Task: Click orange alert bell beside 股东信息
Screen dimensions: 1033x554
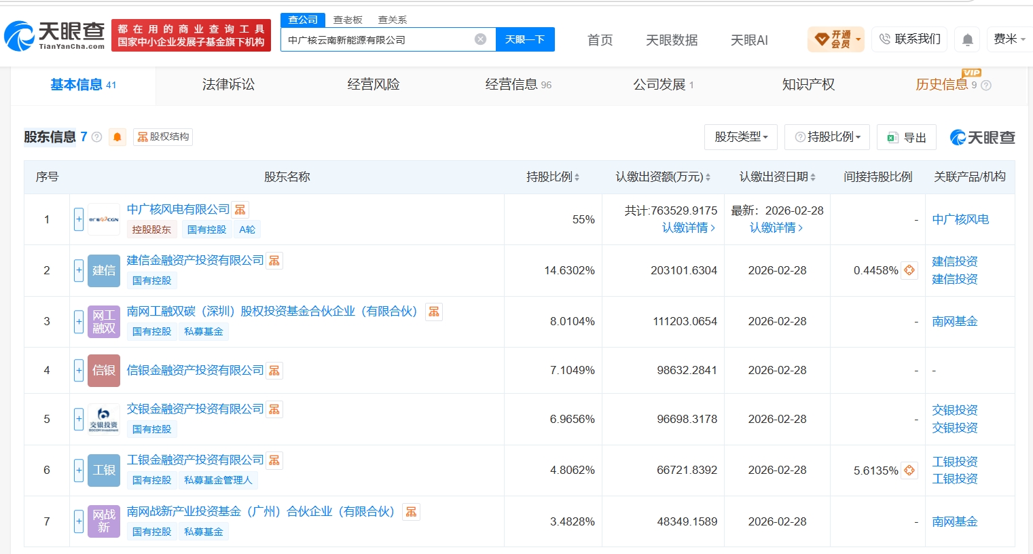Action: point(117,137)
